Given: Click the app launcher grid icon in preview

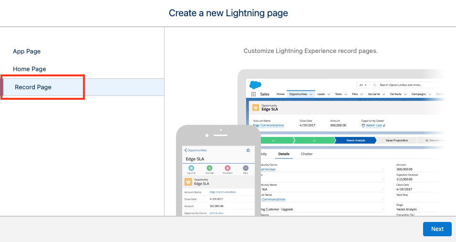Looking at the screenshot, I should (x=253, y=94).
